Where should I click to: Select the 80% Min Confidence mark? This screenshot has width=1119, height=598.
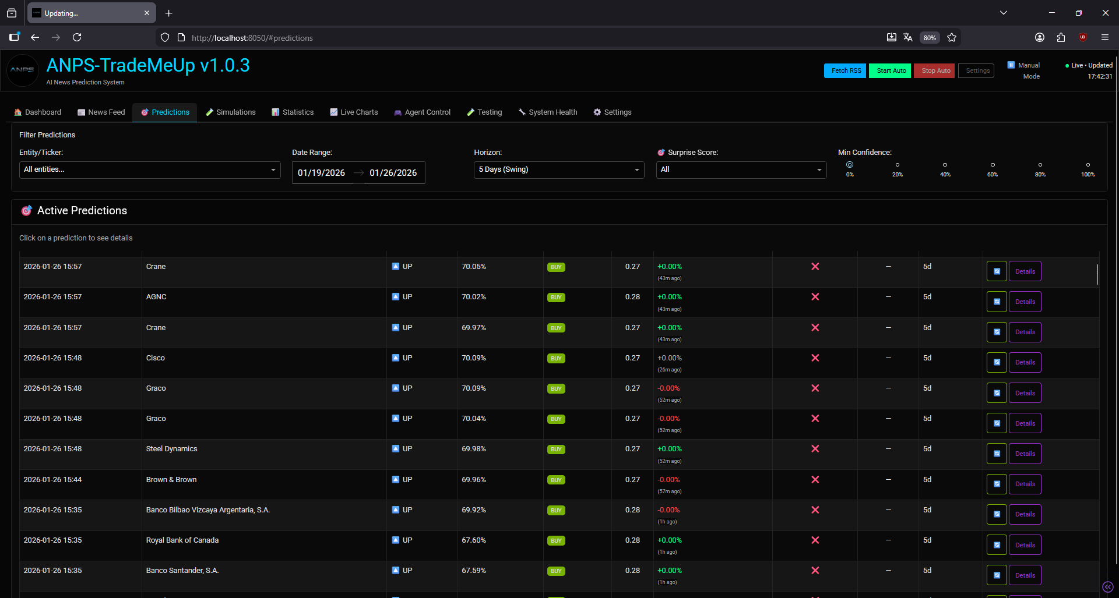tap(1040, 165)
